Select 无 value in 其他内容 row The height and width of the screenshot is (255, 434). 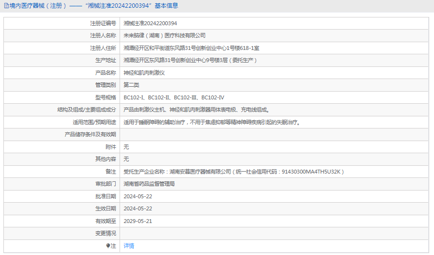click(126, 159)
